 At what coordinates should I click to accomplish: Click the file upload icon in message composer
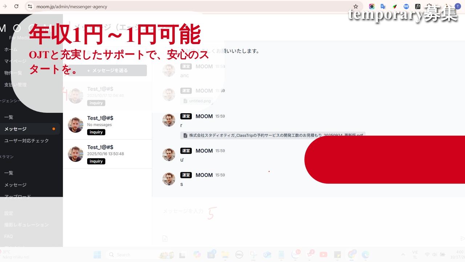point(165,238)
